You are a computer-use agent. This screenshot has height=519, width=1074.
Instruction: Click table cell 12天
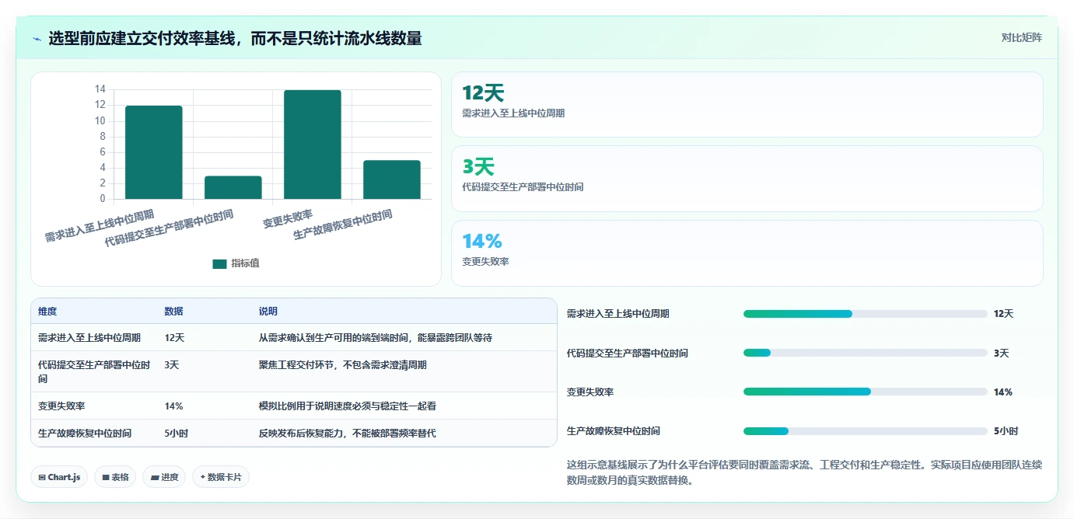click(x=174, y=338)
